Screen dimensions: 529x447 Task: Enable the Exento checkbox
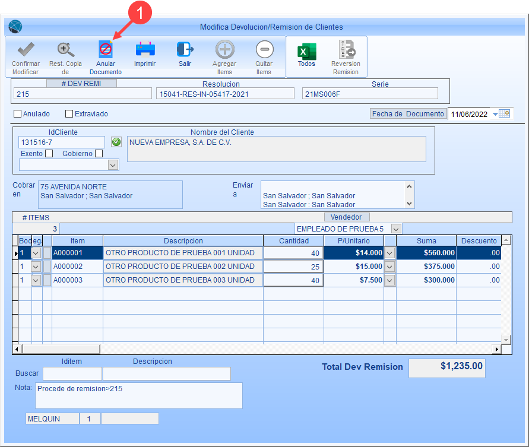49,154
